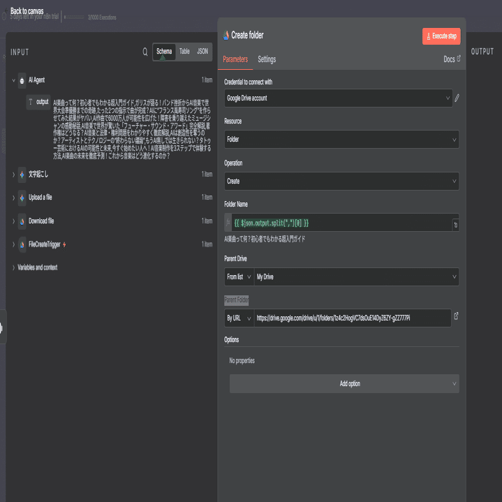
Task: Click the 文字起こし node icon
Action: tap(22, 175)
